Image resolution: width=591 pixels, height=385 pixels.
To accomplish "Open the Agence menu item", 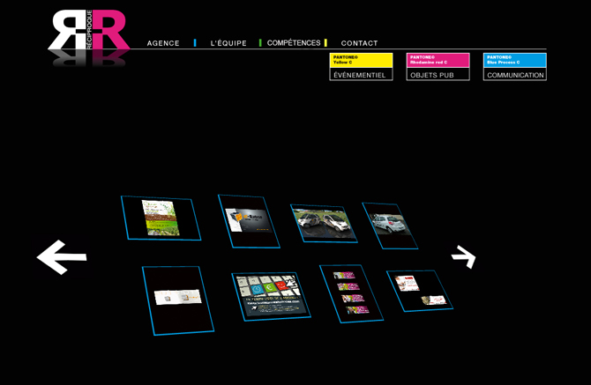I will 163,43.
